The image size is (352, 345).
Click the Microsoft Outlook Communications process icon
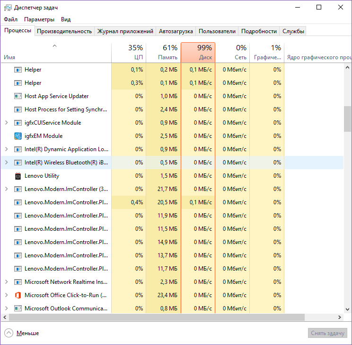pyautogui.click(x=18, y=309)
